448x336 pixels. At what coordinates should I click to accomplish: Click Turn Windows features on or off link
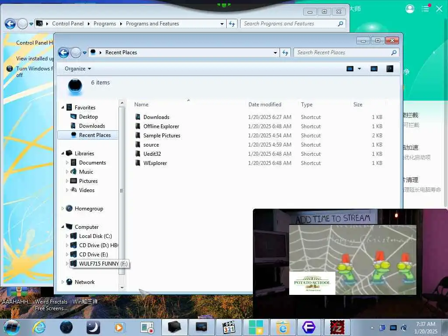click(35, 72)
